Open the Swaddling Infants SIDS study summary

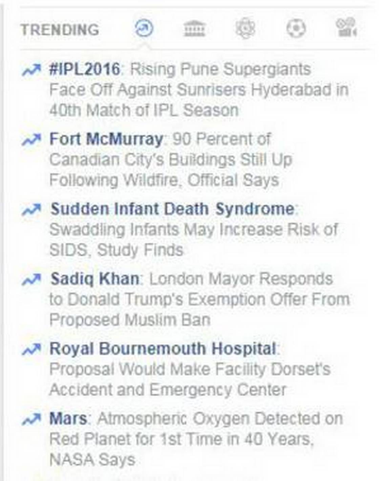[193, 240]
